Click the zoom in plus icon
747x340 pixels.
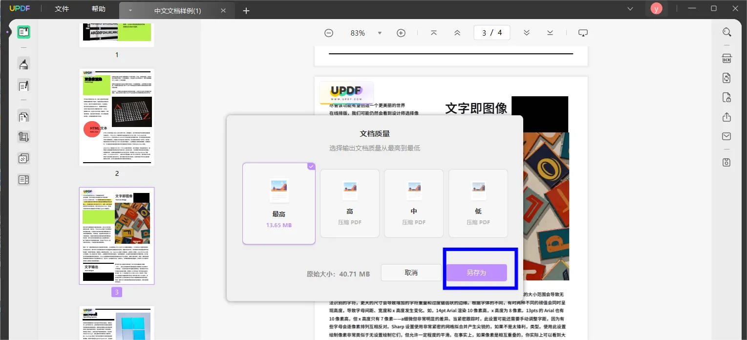tap(401, 33)
